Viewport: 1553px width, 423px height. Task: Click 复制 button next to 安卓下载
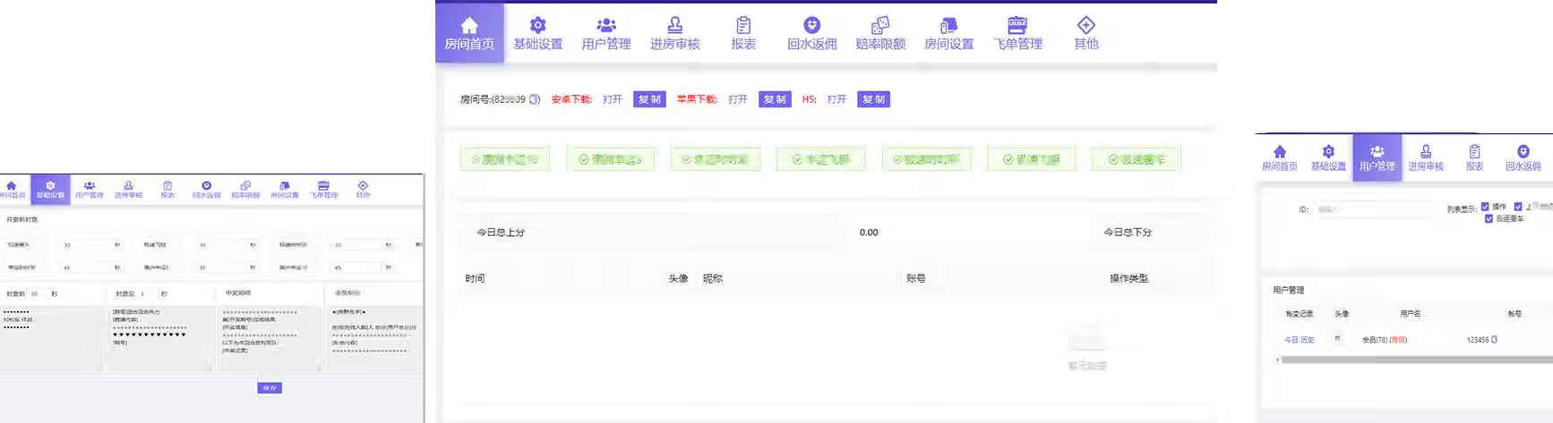click(648, 99)
